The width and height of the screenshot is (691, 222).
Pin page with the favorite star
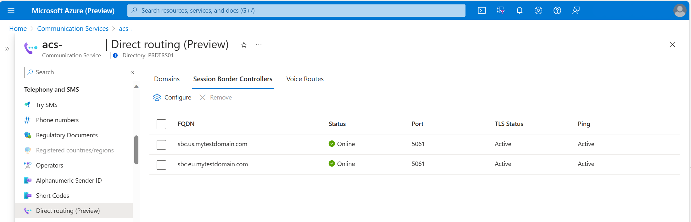click(x=244, y=45)
